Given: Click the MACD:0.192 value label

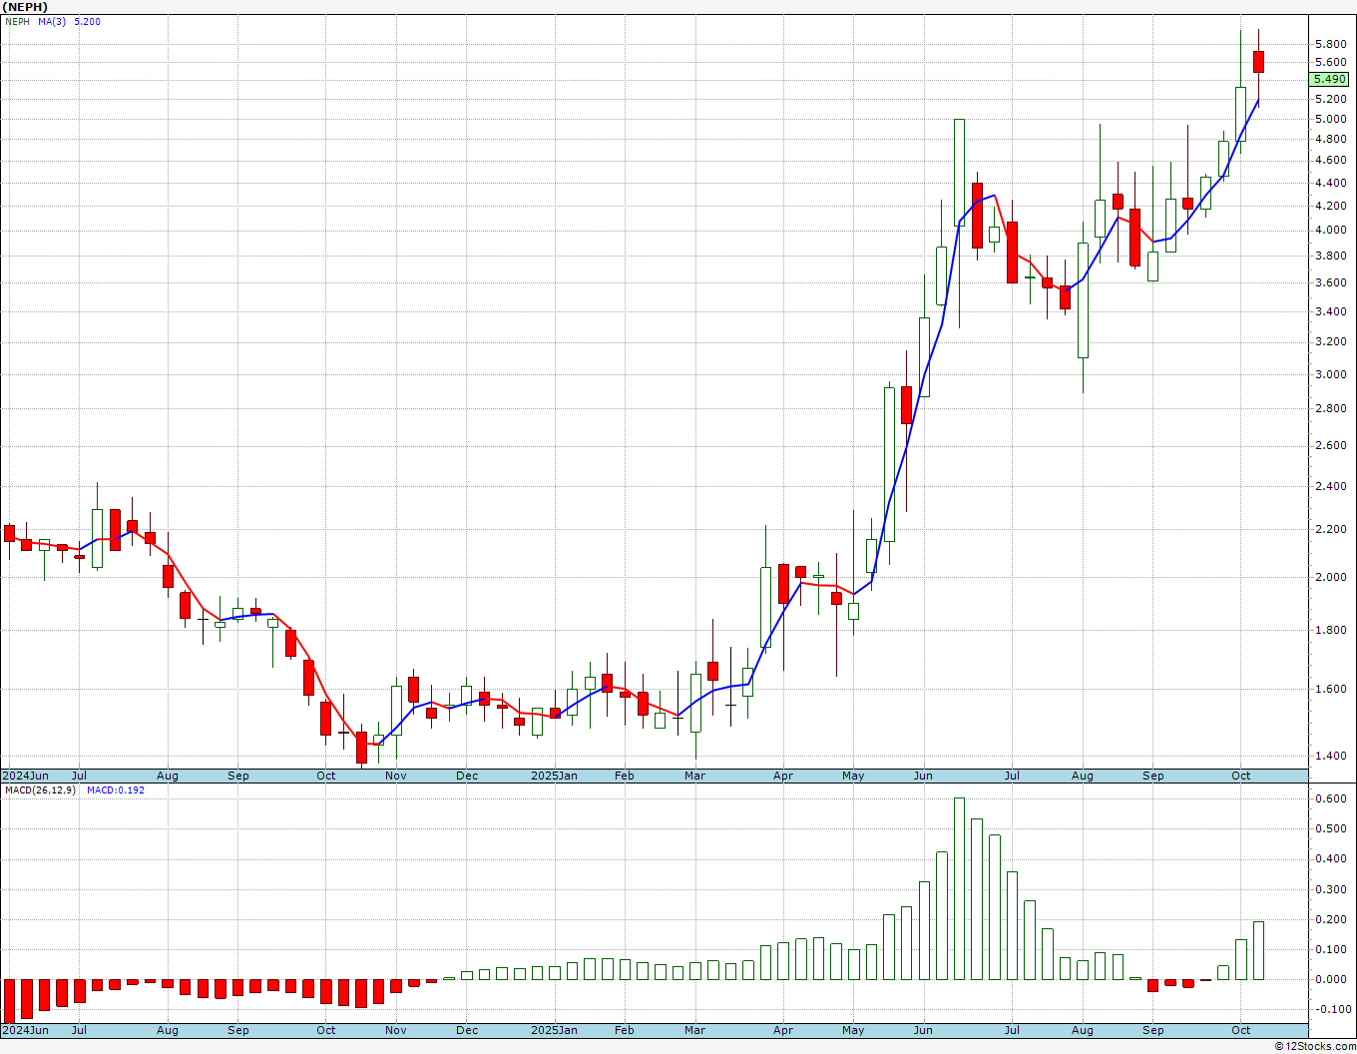Looking at the screenshot, I should click(x=115, y=790).
